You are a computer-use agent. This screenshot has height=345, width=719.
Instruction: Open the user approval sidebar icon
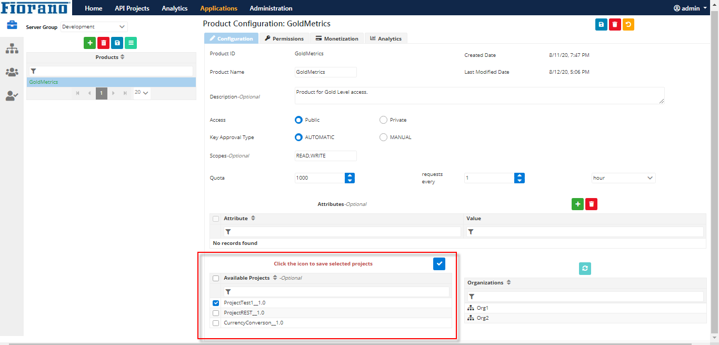pyautogui.click(x=12, y=96)
